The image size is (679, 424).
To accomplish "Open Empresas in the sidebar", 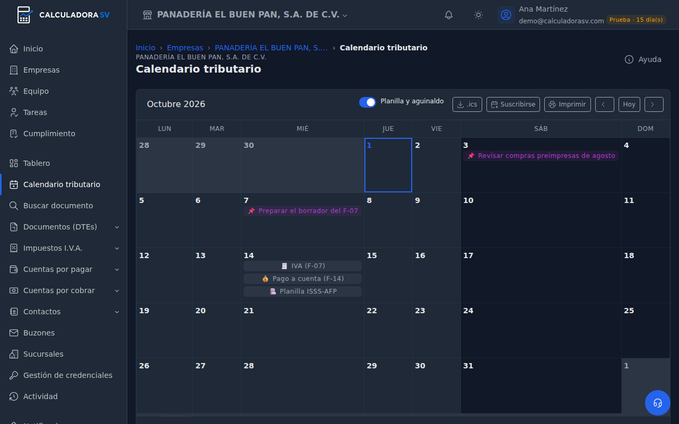I will (x=64, y=70).
